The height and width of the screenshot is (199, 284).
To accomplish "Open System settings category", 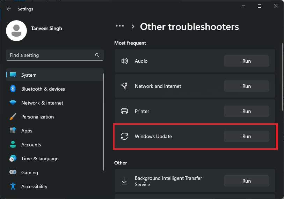I will click(x=55, y=75).
